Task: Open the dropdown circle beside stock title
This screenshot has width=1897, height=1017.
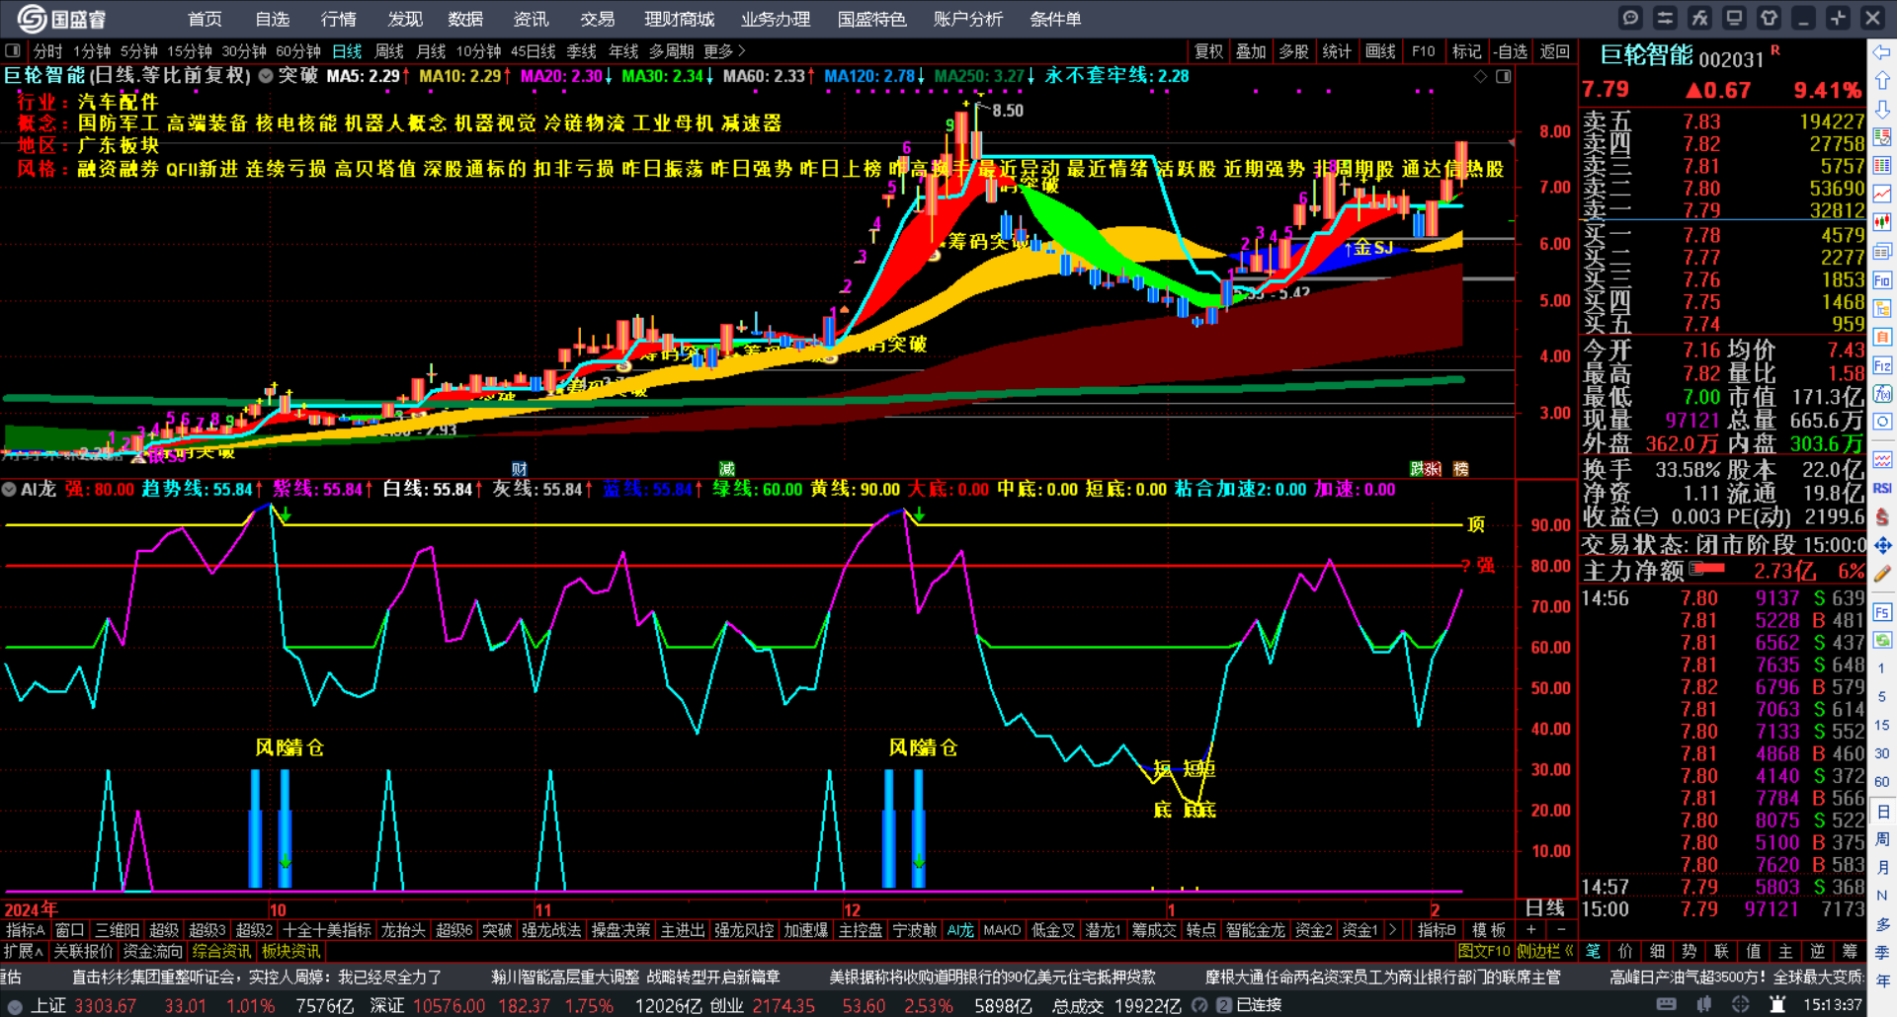Action: [x=266, y=76]
